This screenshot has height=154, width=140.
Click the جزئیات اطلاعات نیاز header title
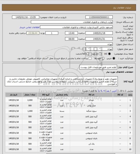122,8
